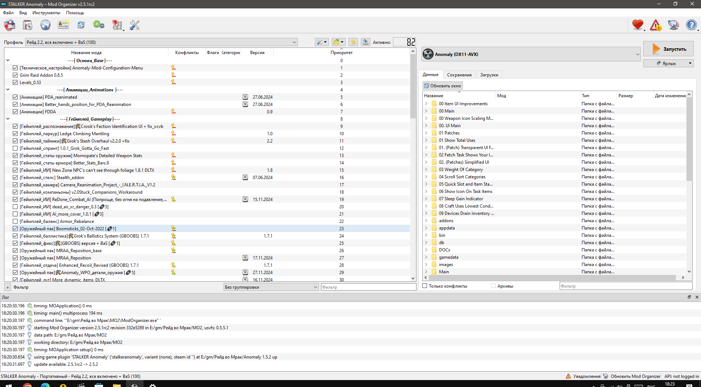Click the folder icon of 00 Main
The height and width of the screenshot is (387, 701).
434,111
